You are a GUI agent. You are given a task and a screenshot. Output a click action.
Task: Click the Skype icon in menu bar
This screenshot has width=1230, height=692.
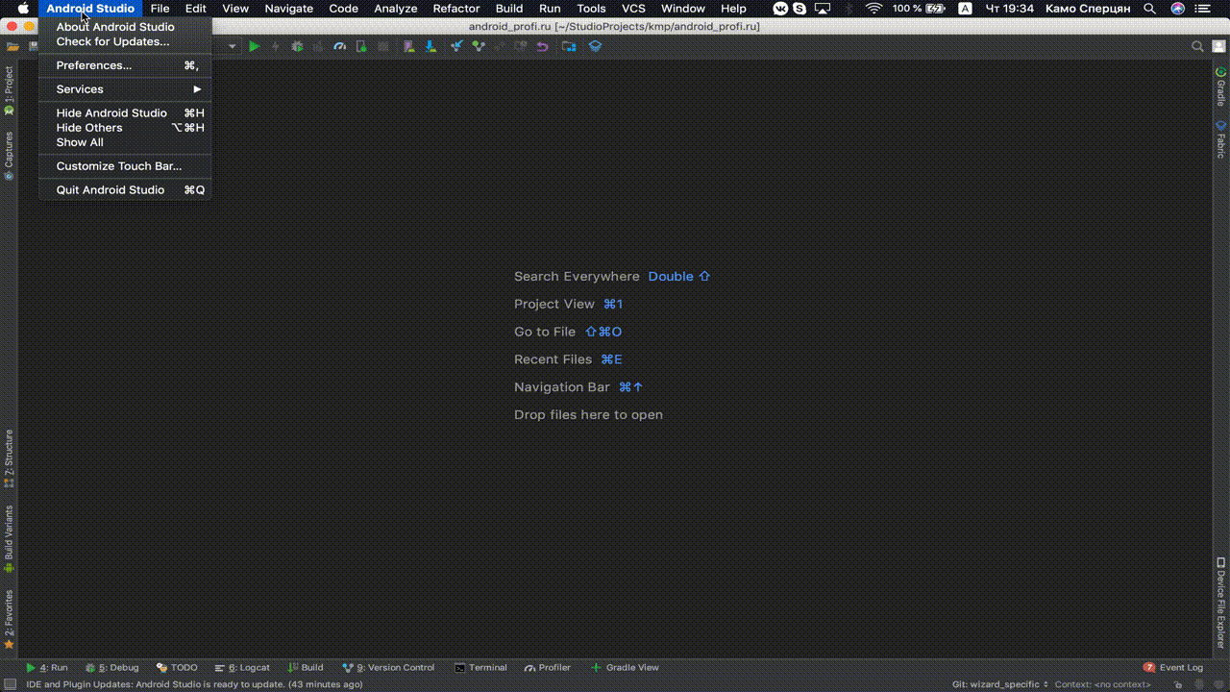coord(799,9)
